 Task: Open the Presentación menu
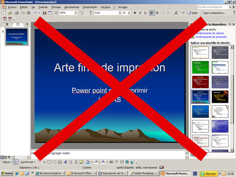pos(90,7)
